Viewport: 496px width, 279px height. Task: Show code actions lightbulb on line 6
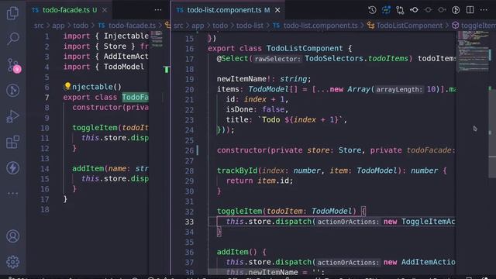[67, 86]
